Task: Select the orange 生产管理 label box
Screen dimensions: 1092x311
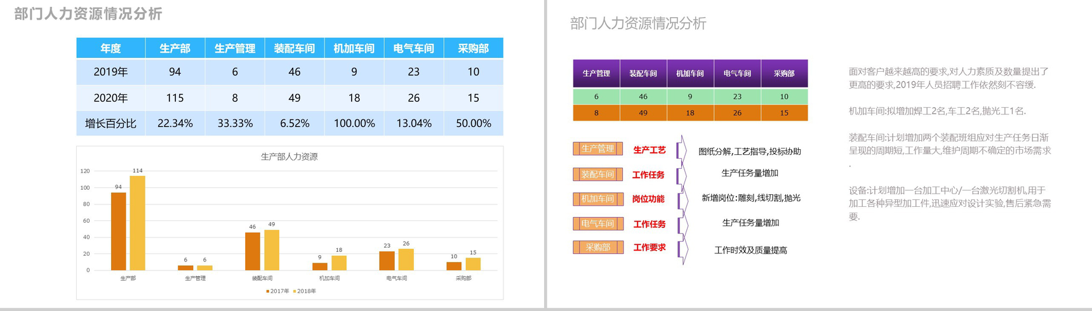Action: pyautogui.click(x=597, y=149)
